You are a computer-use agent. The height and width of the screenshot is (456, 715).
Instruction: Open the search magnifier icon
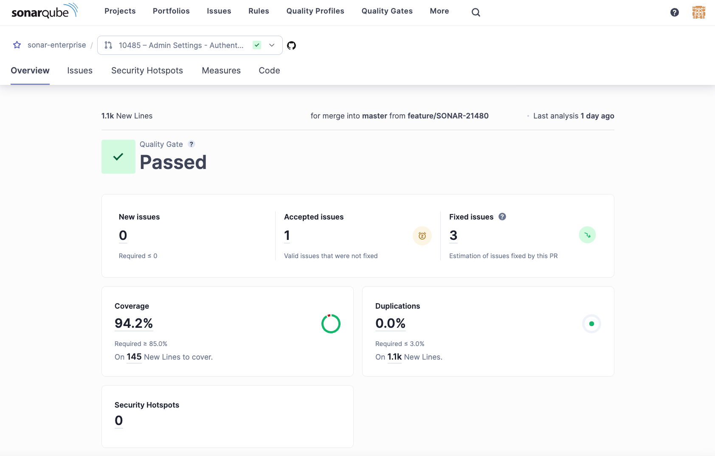click(476, 12)
